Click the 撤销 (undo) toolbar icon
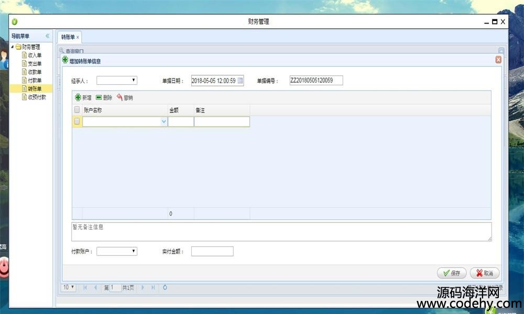This screenshot has width=524, height=314. tap(119, 97)
